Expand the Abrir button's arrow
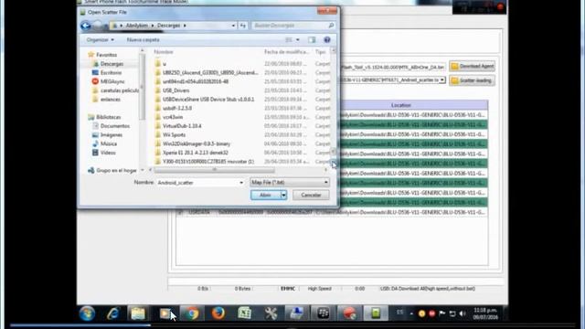This screenshot has width=585, height=329. tap(283, 195)
